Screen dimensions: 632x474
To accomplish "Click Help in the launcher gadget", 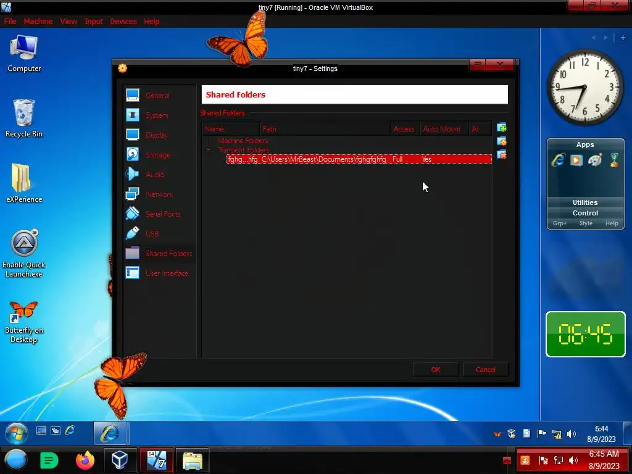I will point(612,223).
